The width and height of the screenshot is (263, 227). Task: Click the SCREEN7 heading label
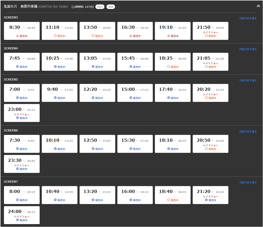(11, 182)
